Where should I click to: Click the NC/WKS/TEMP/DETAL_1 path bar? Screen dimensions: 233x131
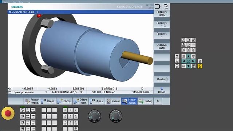point(80,12)
